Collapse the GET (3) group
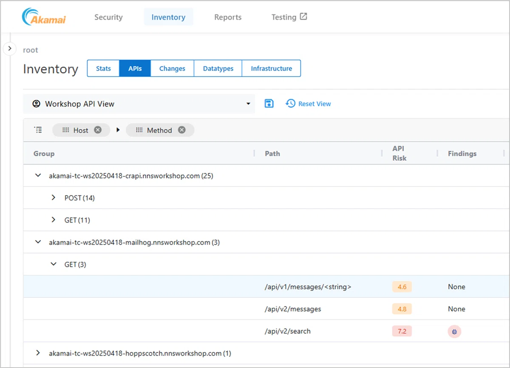The image size is (510, 368). point(53,264)
